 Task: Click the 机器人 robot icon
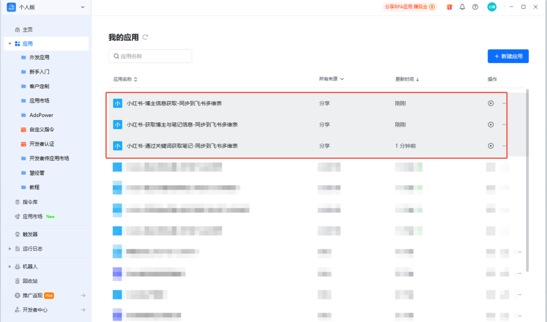coord(17,266)
